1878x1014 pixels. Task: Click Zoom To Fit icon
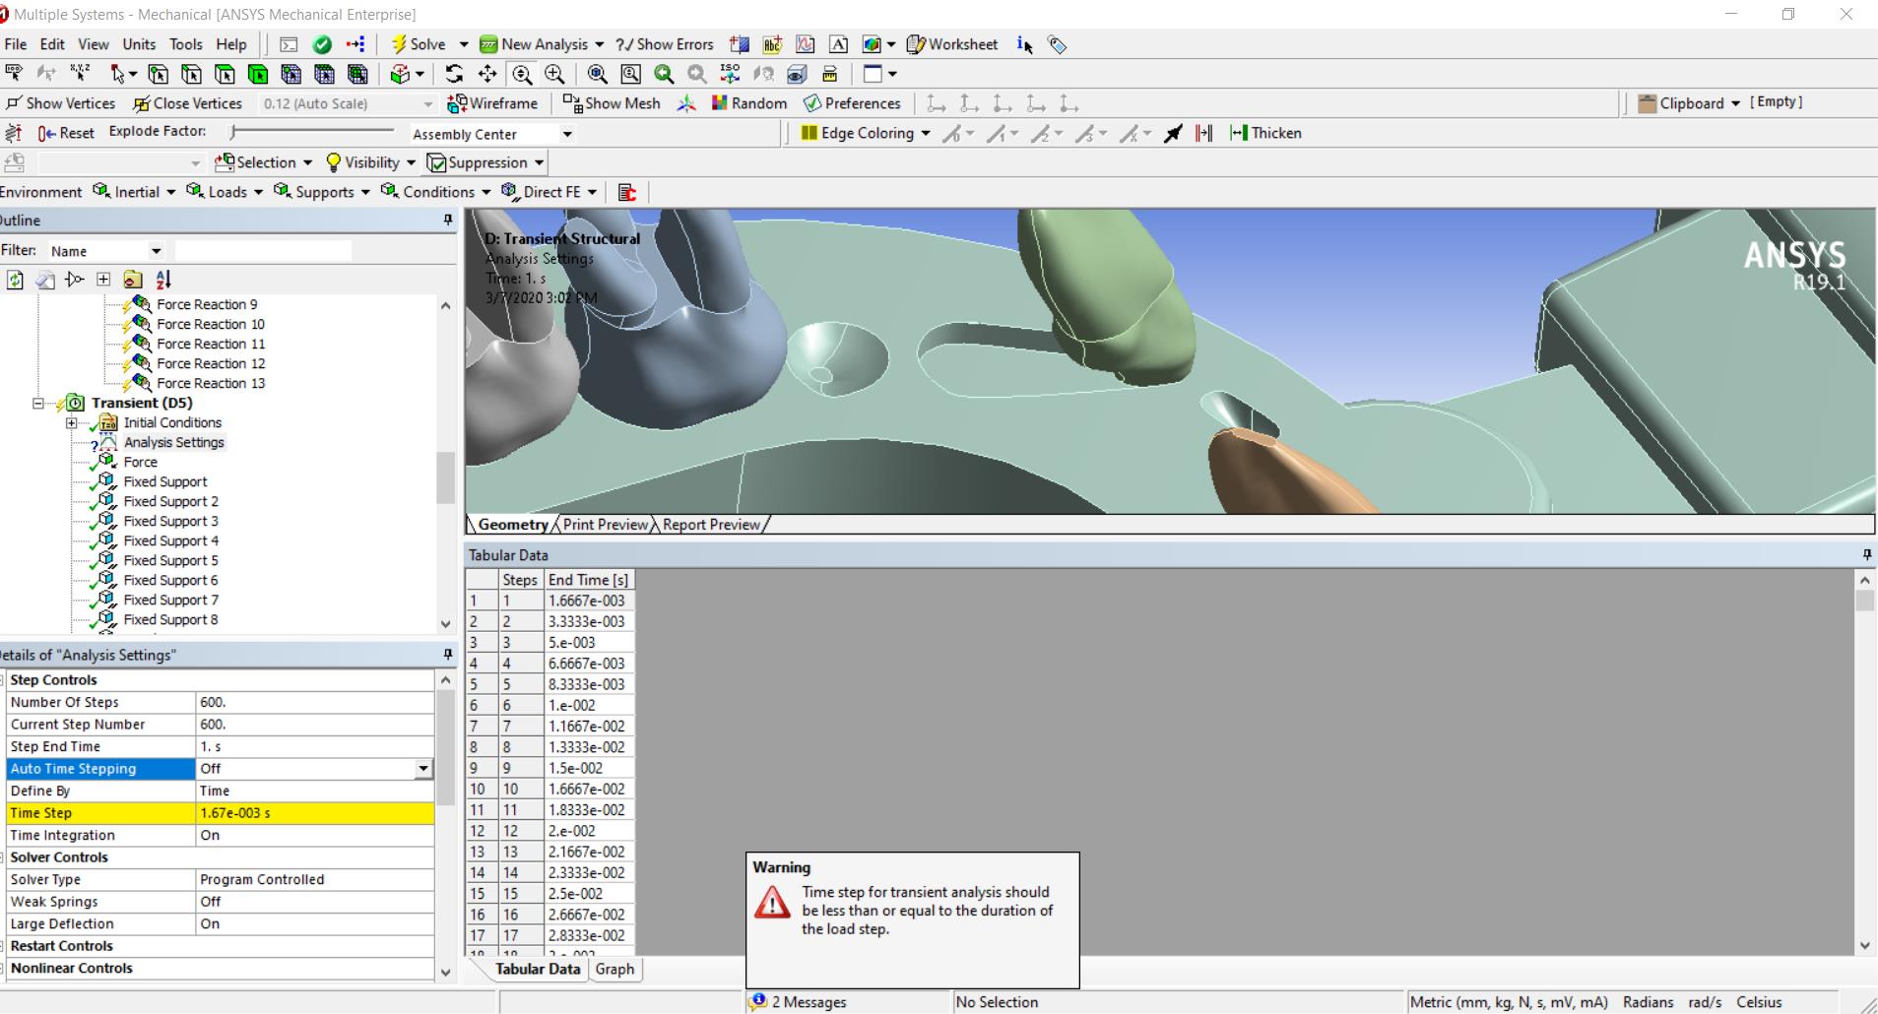pos(597,74)
